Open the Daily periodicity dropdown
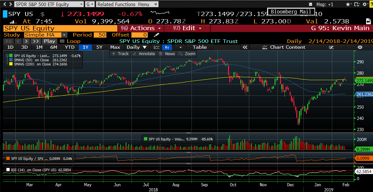 137,47
